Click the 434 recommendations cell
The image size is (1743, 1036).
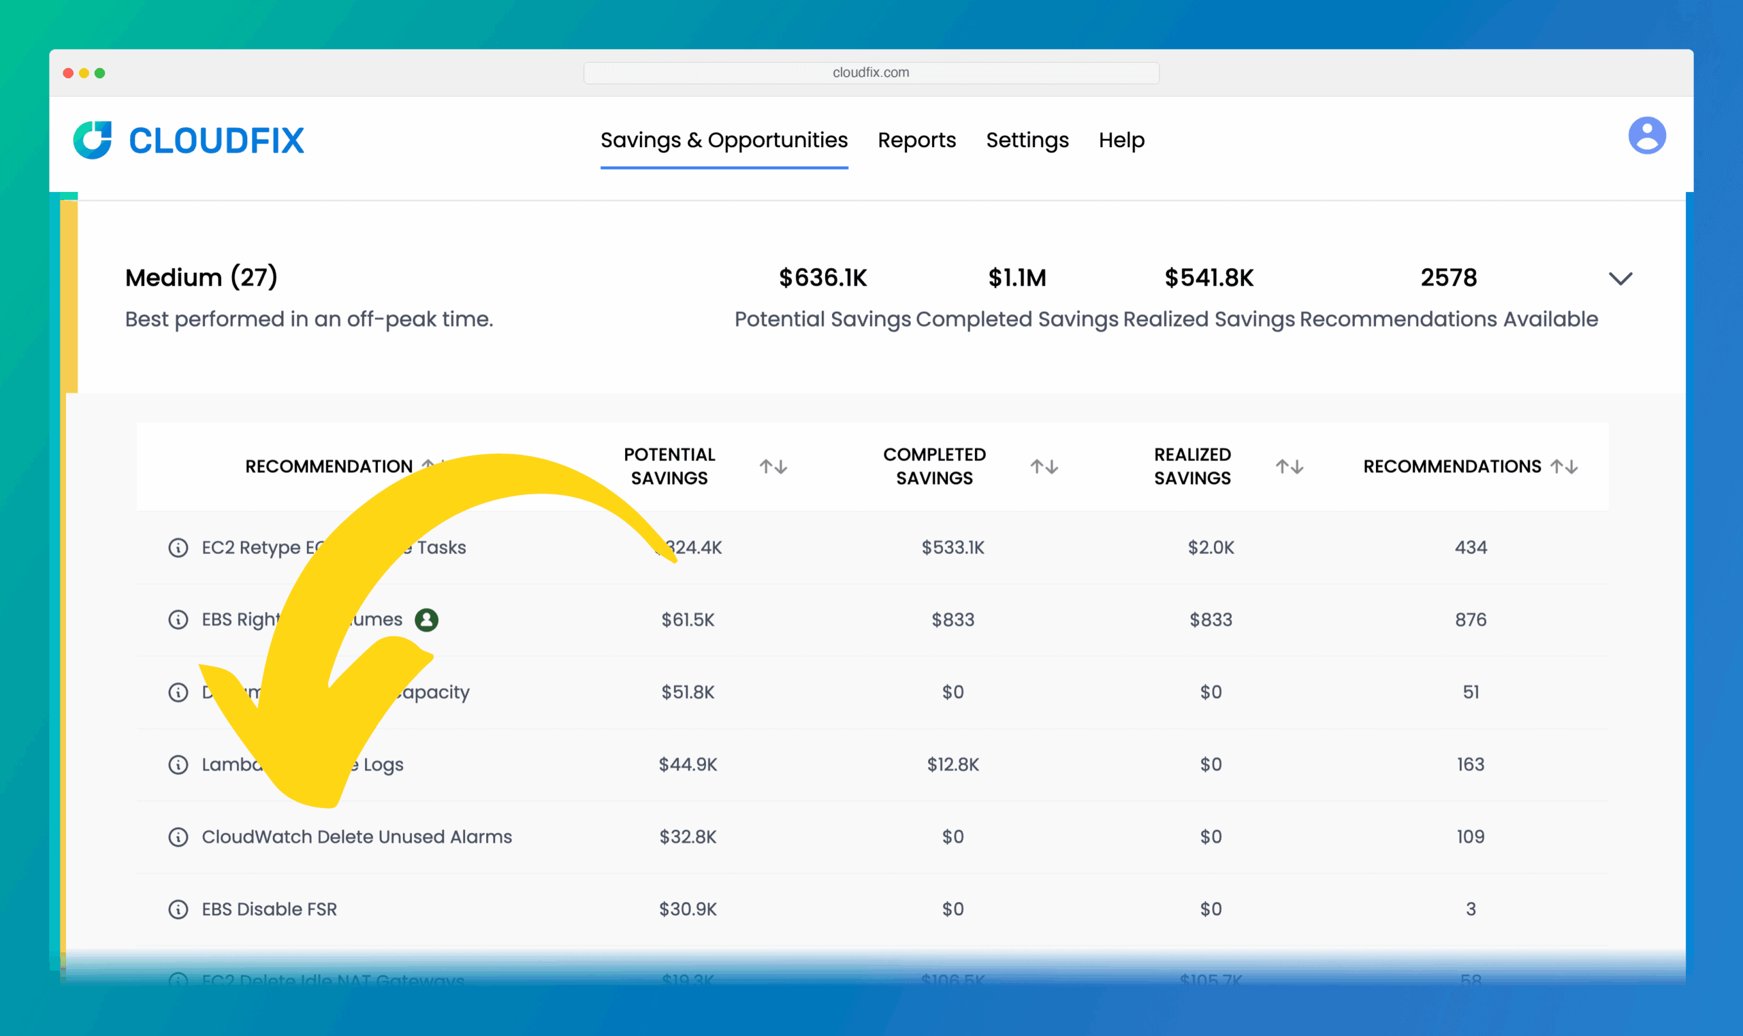1471,548
